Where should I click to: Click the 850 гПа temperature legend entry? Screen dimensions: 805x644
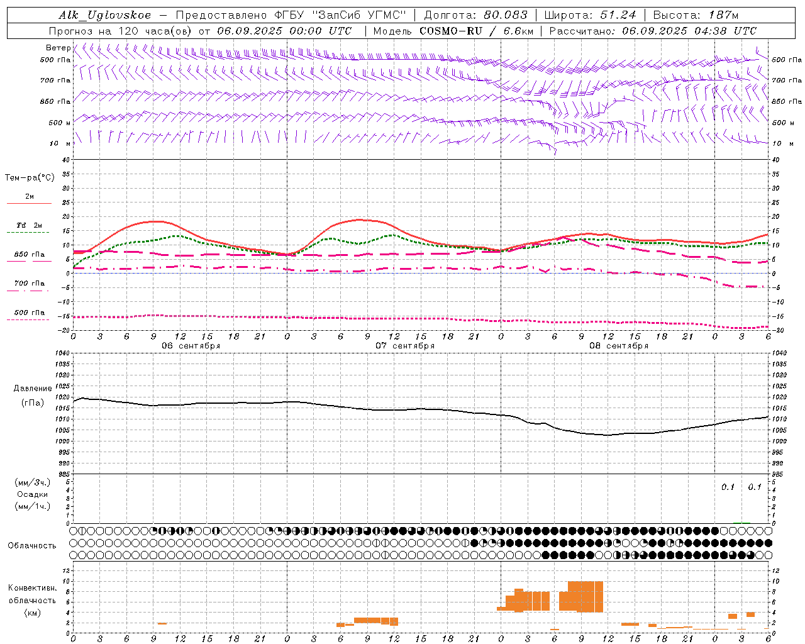30,255
